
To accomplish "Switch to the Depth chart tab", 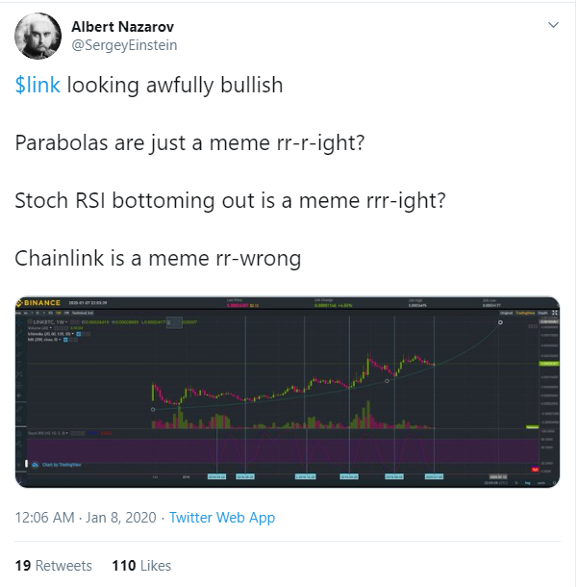I will click(x=542, y=313).
